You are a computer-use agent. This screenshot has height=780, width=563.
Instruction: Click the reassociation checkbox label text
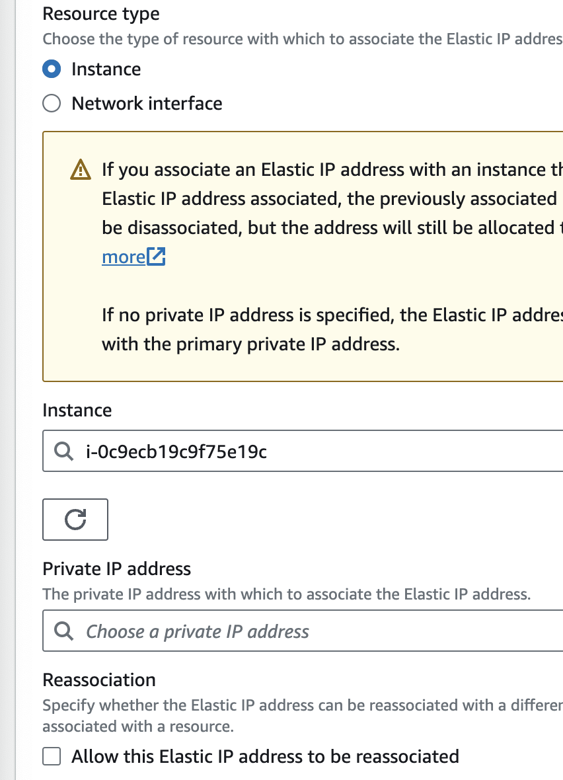tap(264, 756)
